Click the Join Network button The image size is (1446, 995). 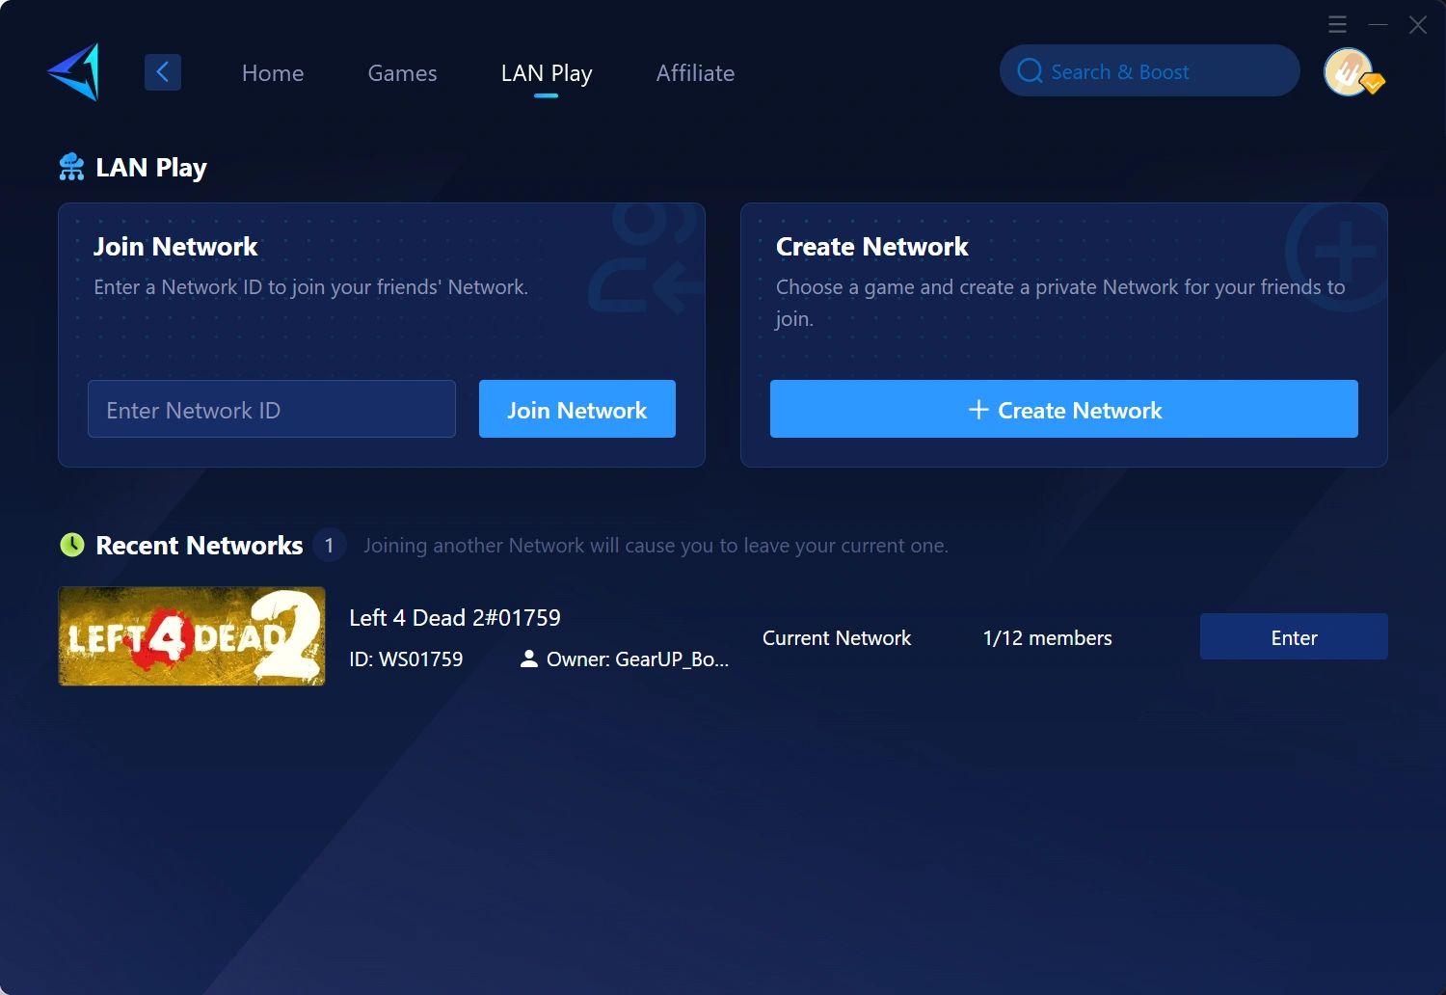[577, 409]
